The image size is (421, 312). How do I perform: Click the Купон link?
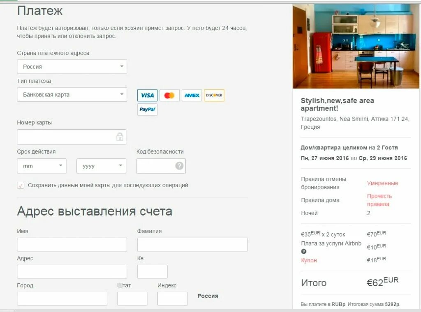point(309,260)
